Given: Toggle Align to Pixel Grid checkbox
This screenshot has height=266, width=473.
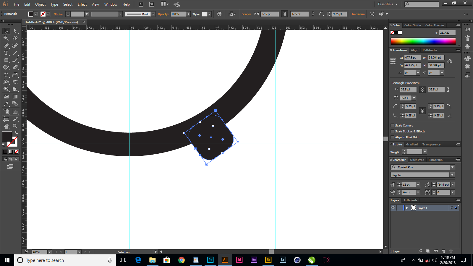Looking at the screenshot, I should click(392, 137).
